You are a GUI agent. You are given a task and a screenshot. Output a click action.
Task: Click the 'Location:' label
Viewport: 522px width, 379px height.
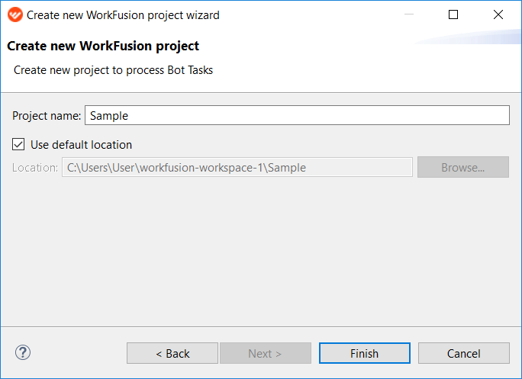pos(35,168)
